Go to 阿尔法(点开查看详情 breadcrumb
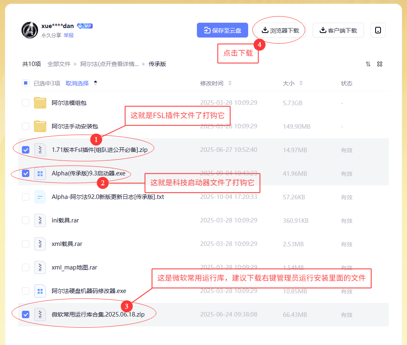This screenshot has height=345, width=407. click(x=110, y=64)
